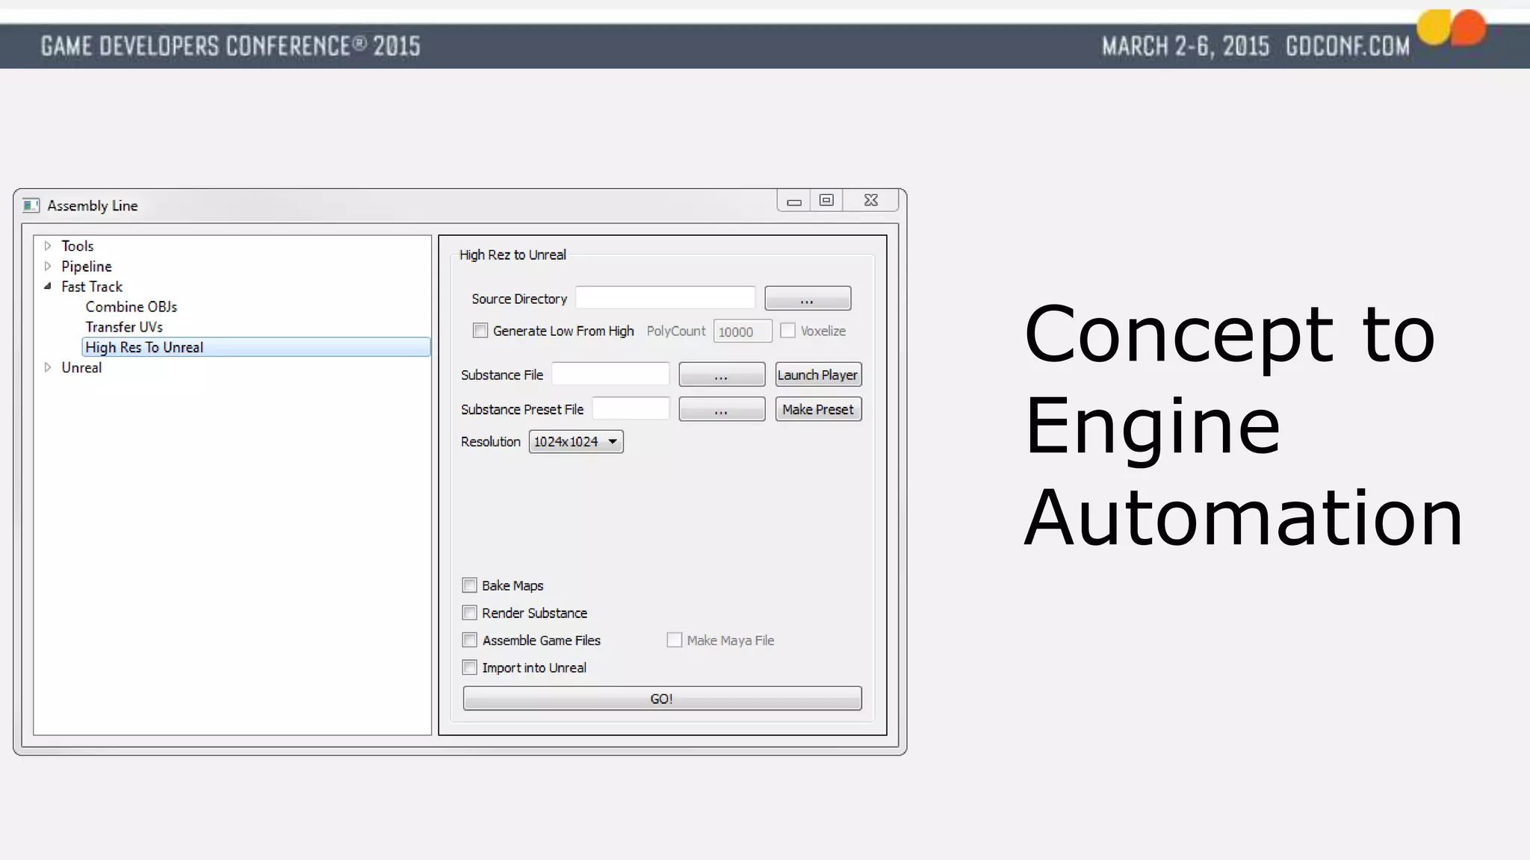Enable the Render Substance checkbox

tap(470, 613)
